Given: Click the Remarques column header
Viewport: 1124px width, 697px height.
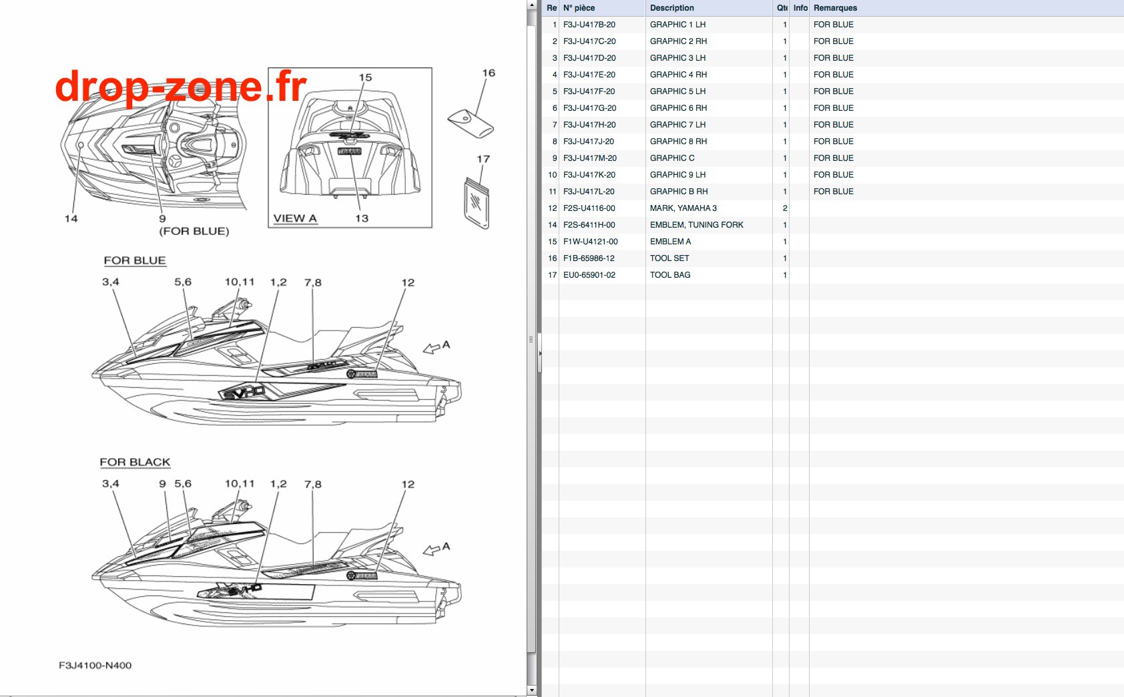Looking at the screenshot, I should [x=966, y=8].
